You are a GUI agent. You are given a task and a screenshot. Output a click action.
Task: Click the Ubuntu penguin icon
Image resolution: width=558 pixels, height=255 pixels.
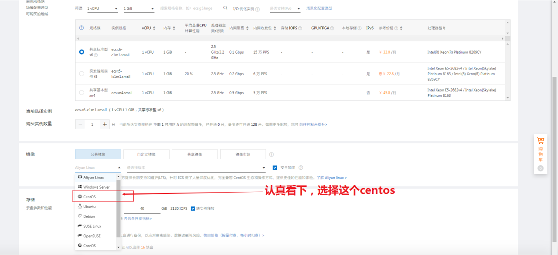click(x=80, y=206)
